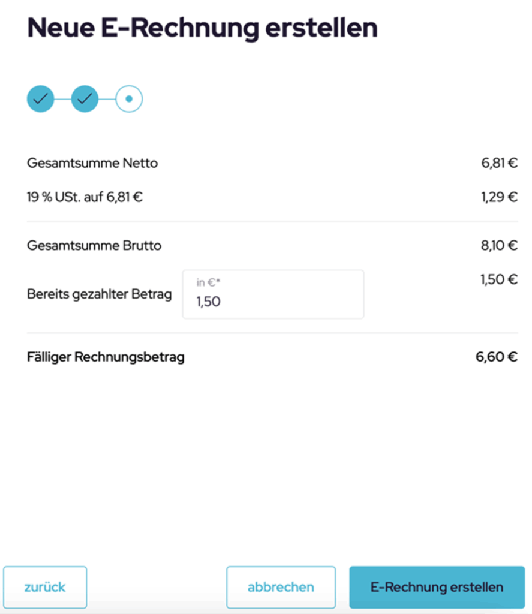Image resolution: width=532 pixels, height=614 pixels.
Task: Cancel with the 'abbrechen' button
Action: point(281,587)
